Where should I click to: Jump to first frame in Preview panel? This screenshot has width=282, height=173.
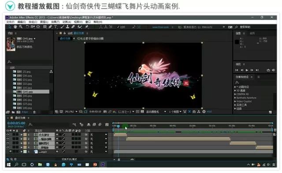tap(237, 70)
